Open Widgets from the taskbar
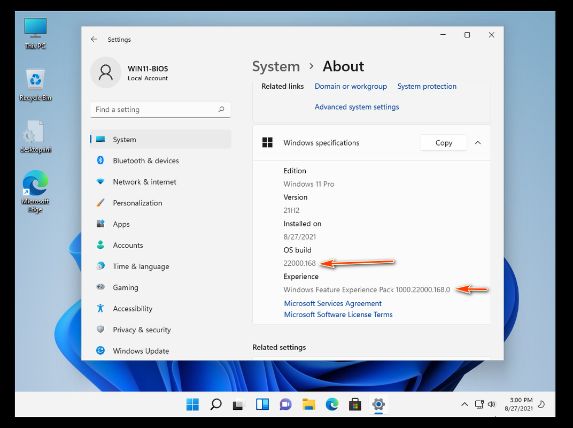Viewport: 573px width, 428px height. 262,404
